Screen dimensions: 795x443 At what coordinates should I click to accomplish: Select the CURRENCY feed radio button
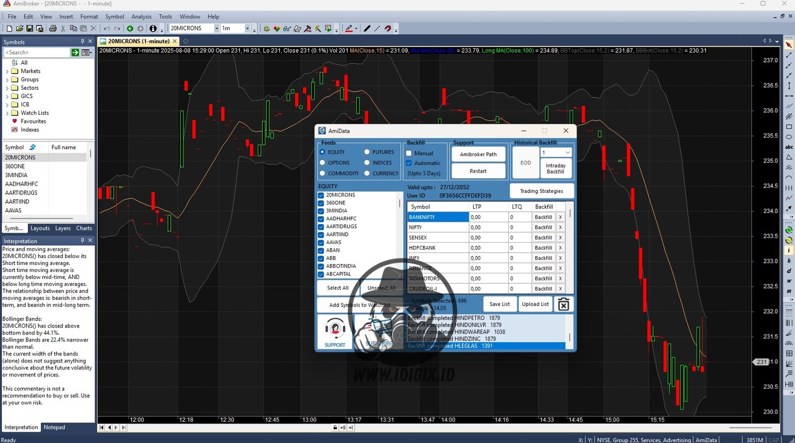(x=367, y=174)
